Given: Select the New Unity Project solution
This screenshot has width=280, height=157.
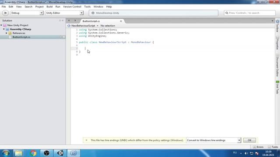Looking at the screenshot, I should point(17,25).
